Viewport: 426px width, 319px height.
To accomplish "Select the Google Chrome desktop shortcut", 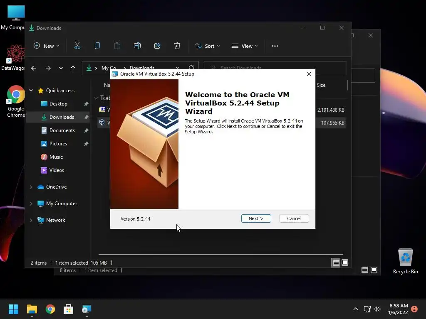I will click(16, 101).
